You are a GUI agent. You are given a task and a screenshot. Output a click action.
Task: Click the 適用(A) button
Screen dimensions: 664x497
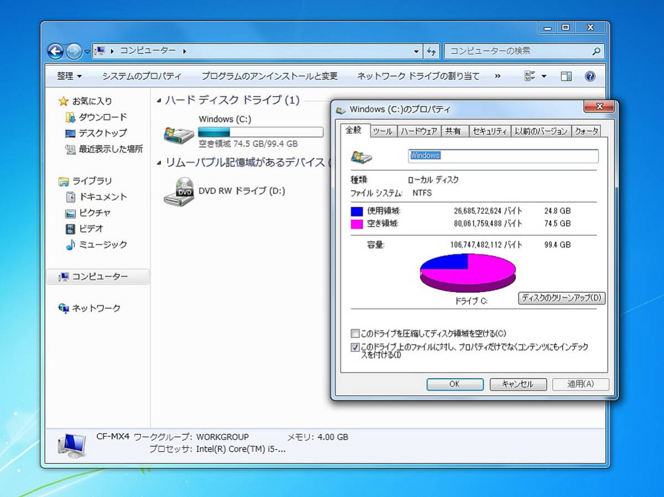click(580, 384)
